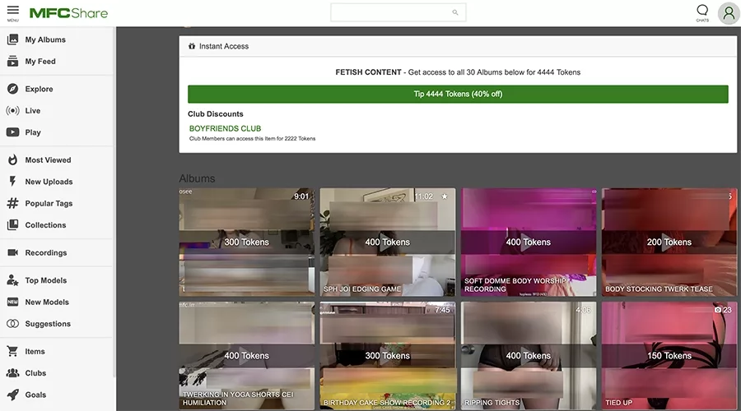Open the hamburger Menu icon

(x=13, y=12)
